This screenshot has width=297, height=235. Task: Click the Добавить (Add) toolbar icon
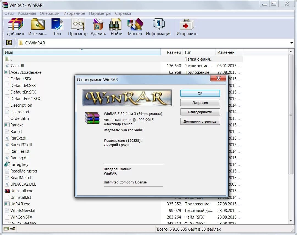[16, 24]
